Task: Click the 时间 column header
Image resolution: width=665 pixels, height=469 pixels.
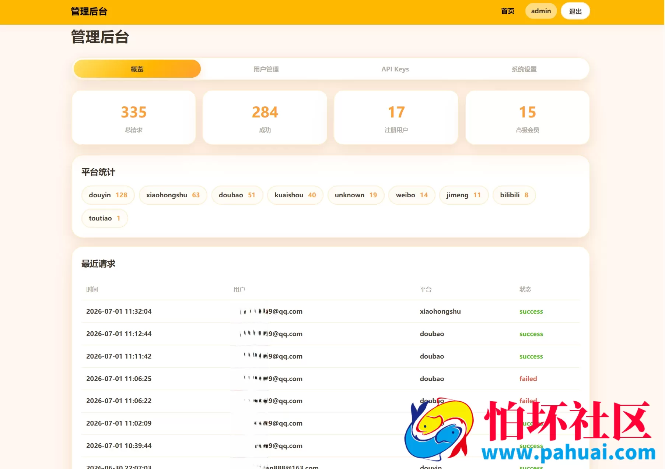Action: point(92,289)
